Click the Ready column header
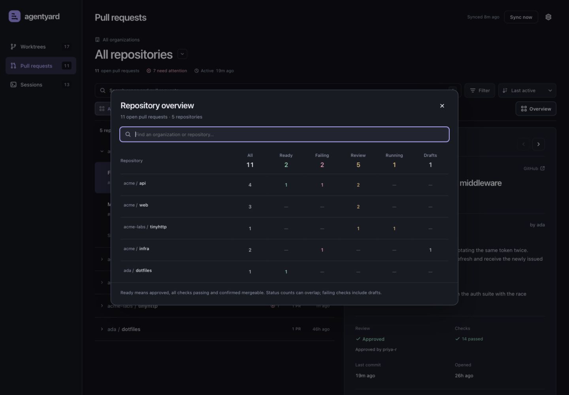The image size is (569, 395). coord(286,160)
